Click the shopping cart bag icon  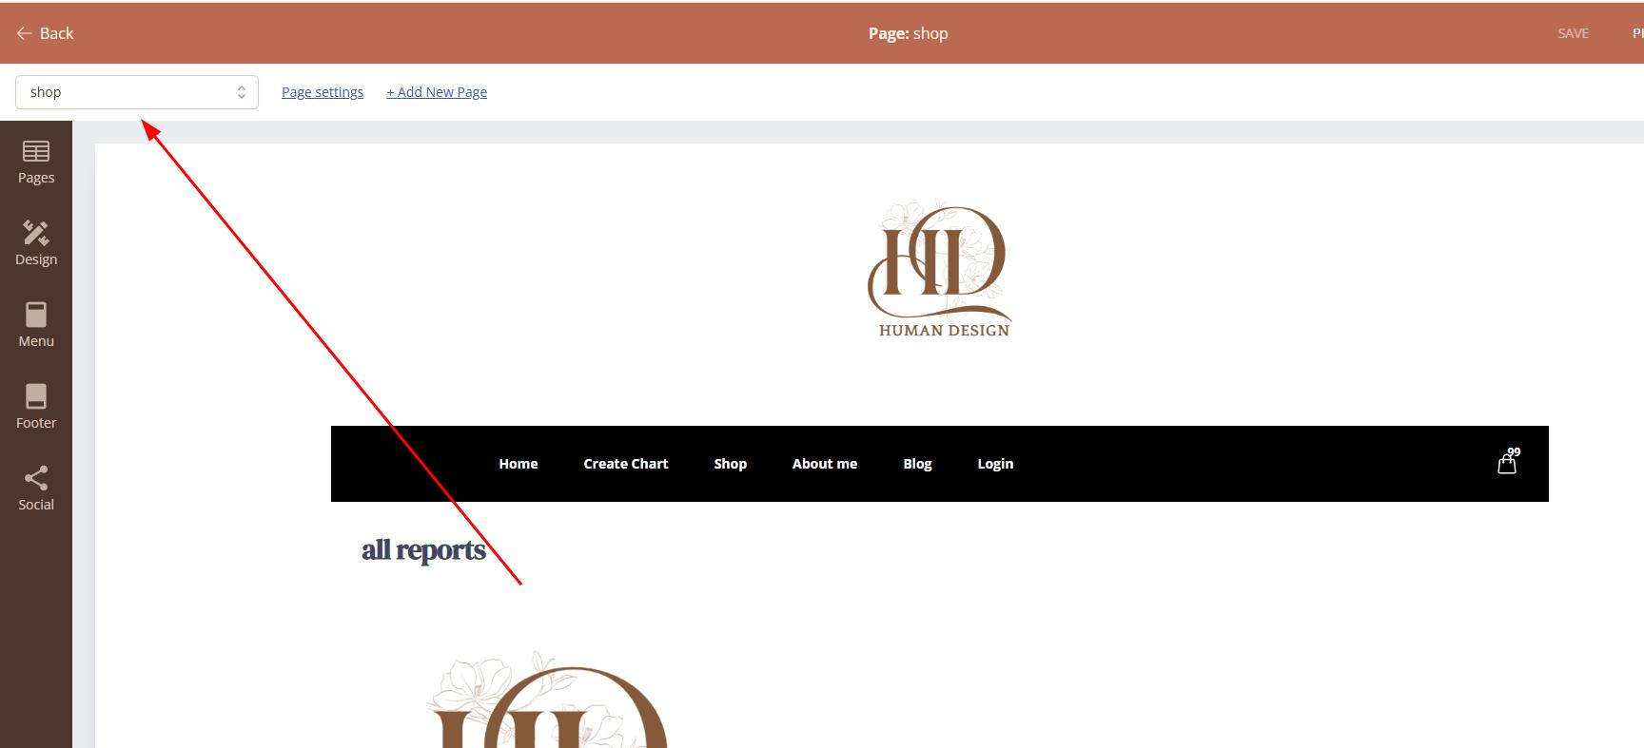coord(1507,463)
